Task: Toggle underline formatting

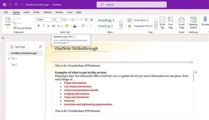Action: 48,26
